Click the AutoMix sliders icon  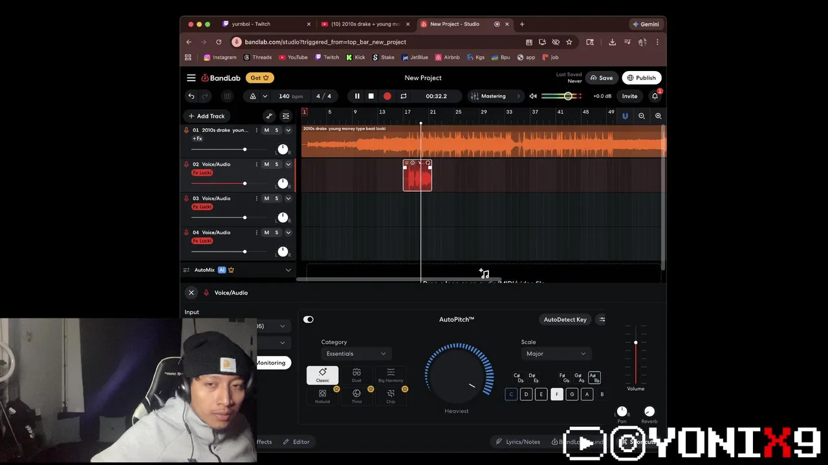coord(186,270)
